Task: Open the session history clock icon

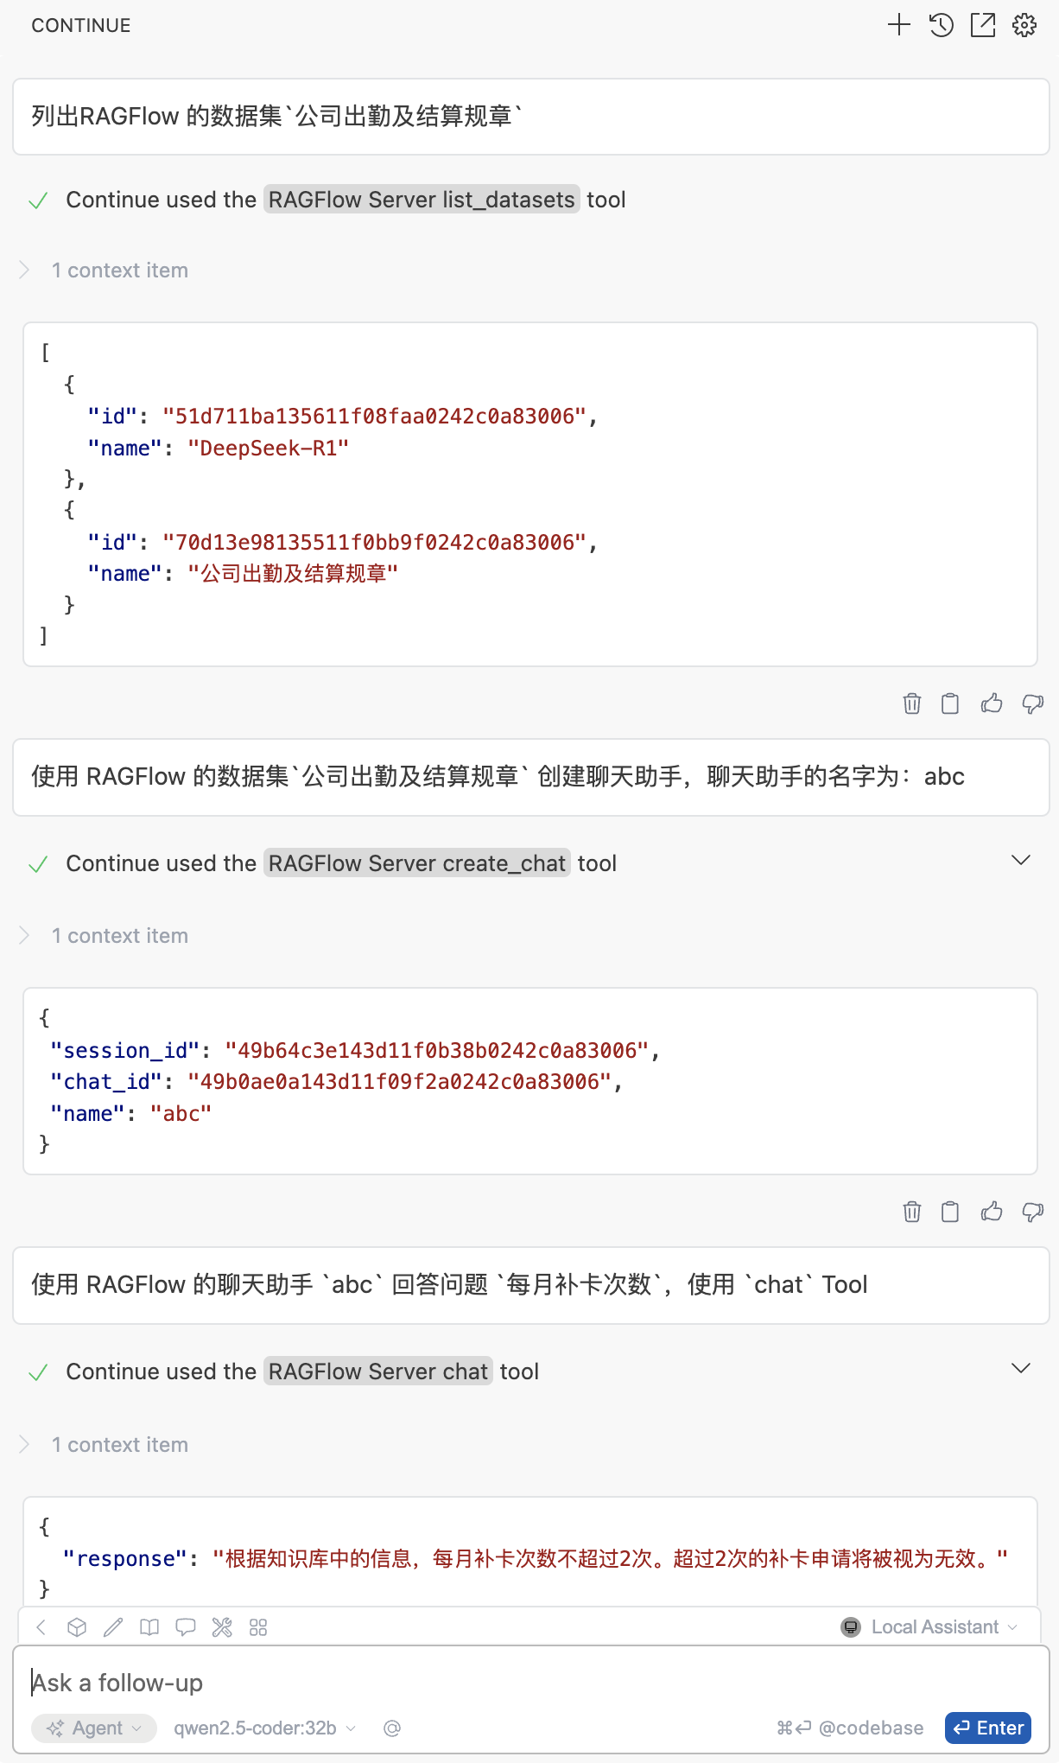Action: tap(941, 25)
